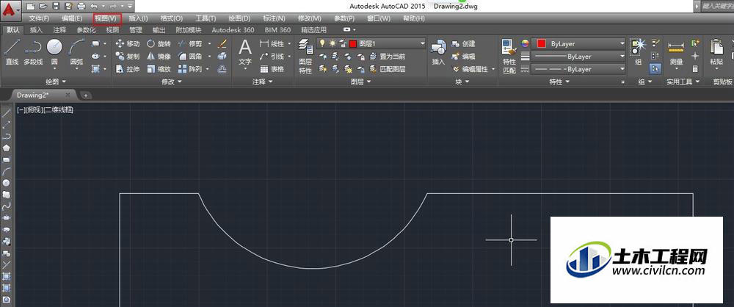Click the 线性 dimension tool
This screenshot has height=307, width=734.
272,43
